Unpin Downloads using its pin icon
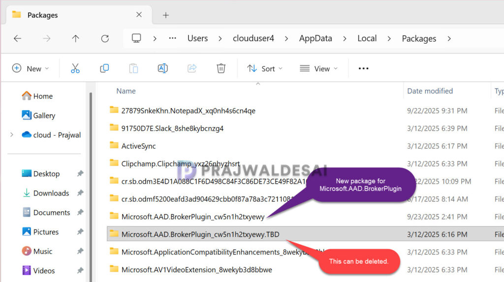Screen dimensions: 504x282 pyautogui.click(x=80, y=193)
